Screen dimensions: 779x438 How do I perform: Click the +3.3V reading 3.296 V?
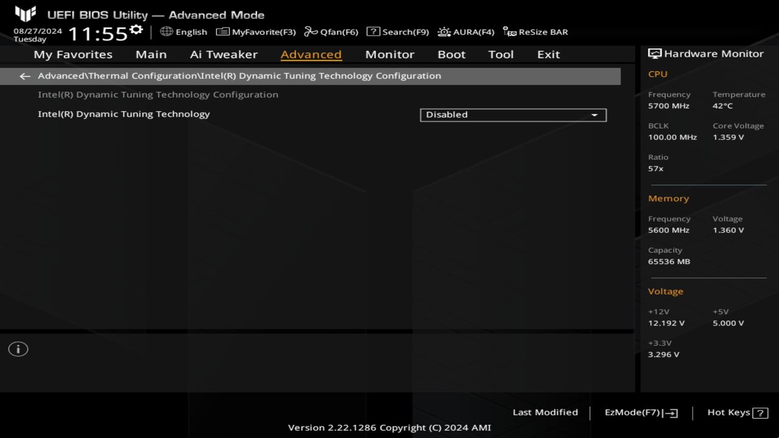(x=663, y=355)
